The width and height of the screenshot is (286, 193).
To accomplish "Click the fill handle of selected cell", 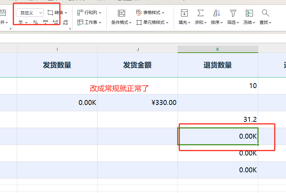I will click(x=258, y=145).
